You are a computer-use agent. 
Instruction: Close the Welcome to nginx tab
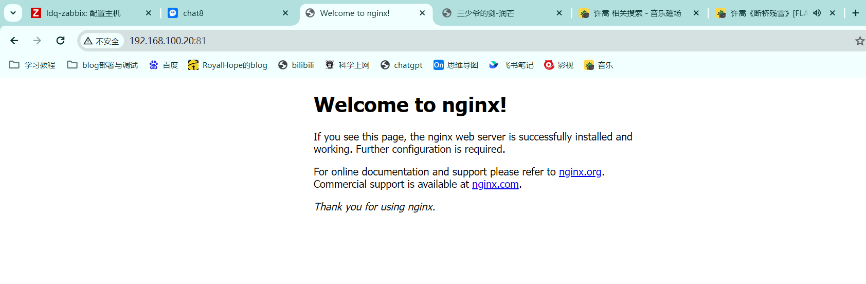pos(422,13)
